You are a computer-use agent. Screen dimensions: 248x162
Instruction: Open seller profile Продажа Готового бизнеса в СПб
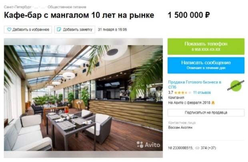195,85
